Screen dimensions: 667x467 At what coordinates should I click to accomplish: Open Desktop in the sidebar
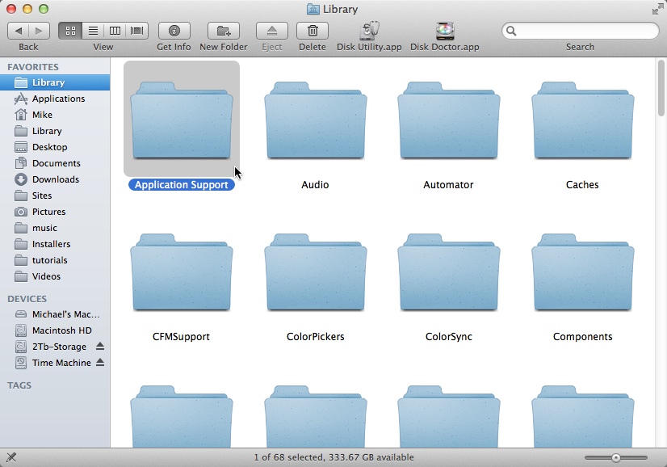55,147
